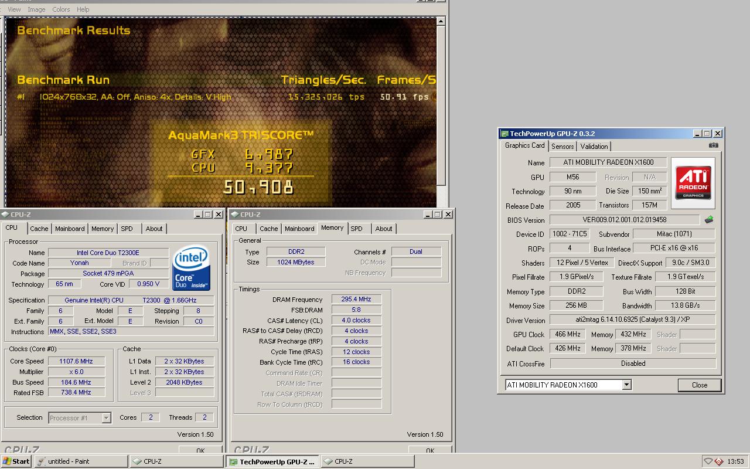
Task: Click the processor name field Intel Core Duo T2300E
Action: pos(108,253)
